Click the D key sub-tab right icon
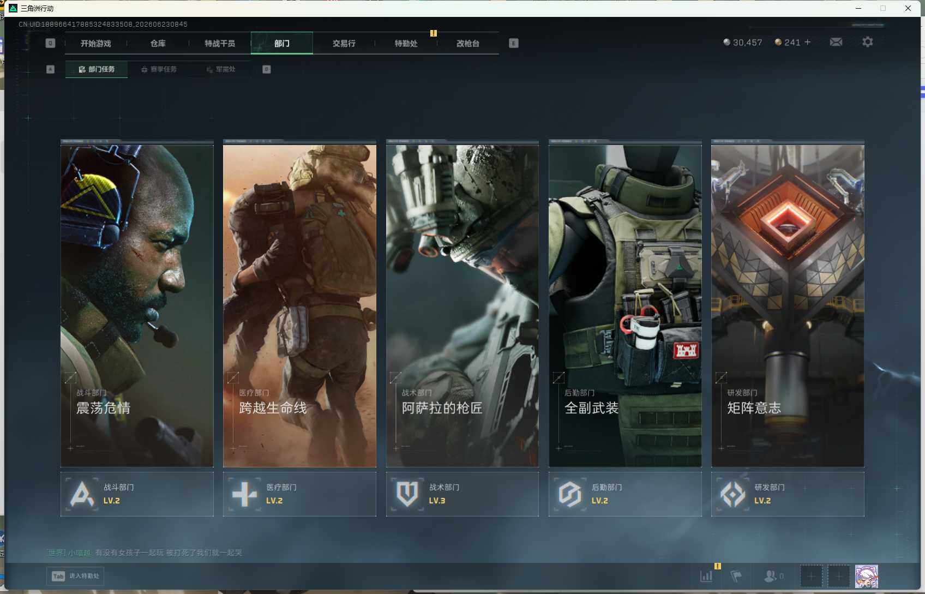This screenshot has height=594, width=925. 266,69
